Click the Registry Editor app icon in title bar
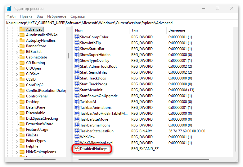This screenshot has height=167, width=243. pos(9,9)
